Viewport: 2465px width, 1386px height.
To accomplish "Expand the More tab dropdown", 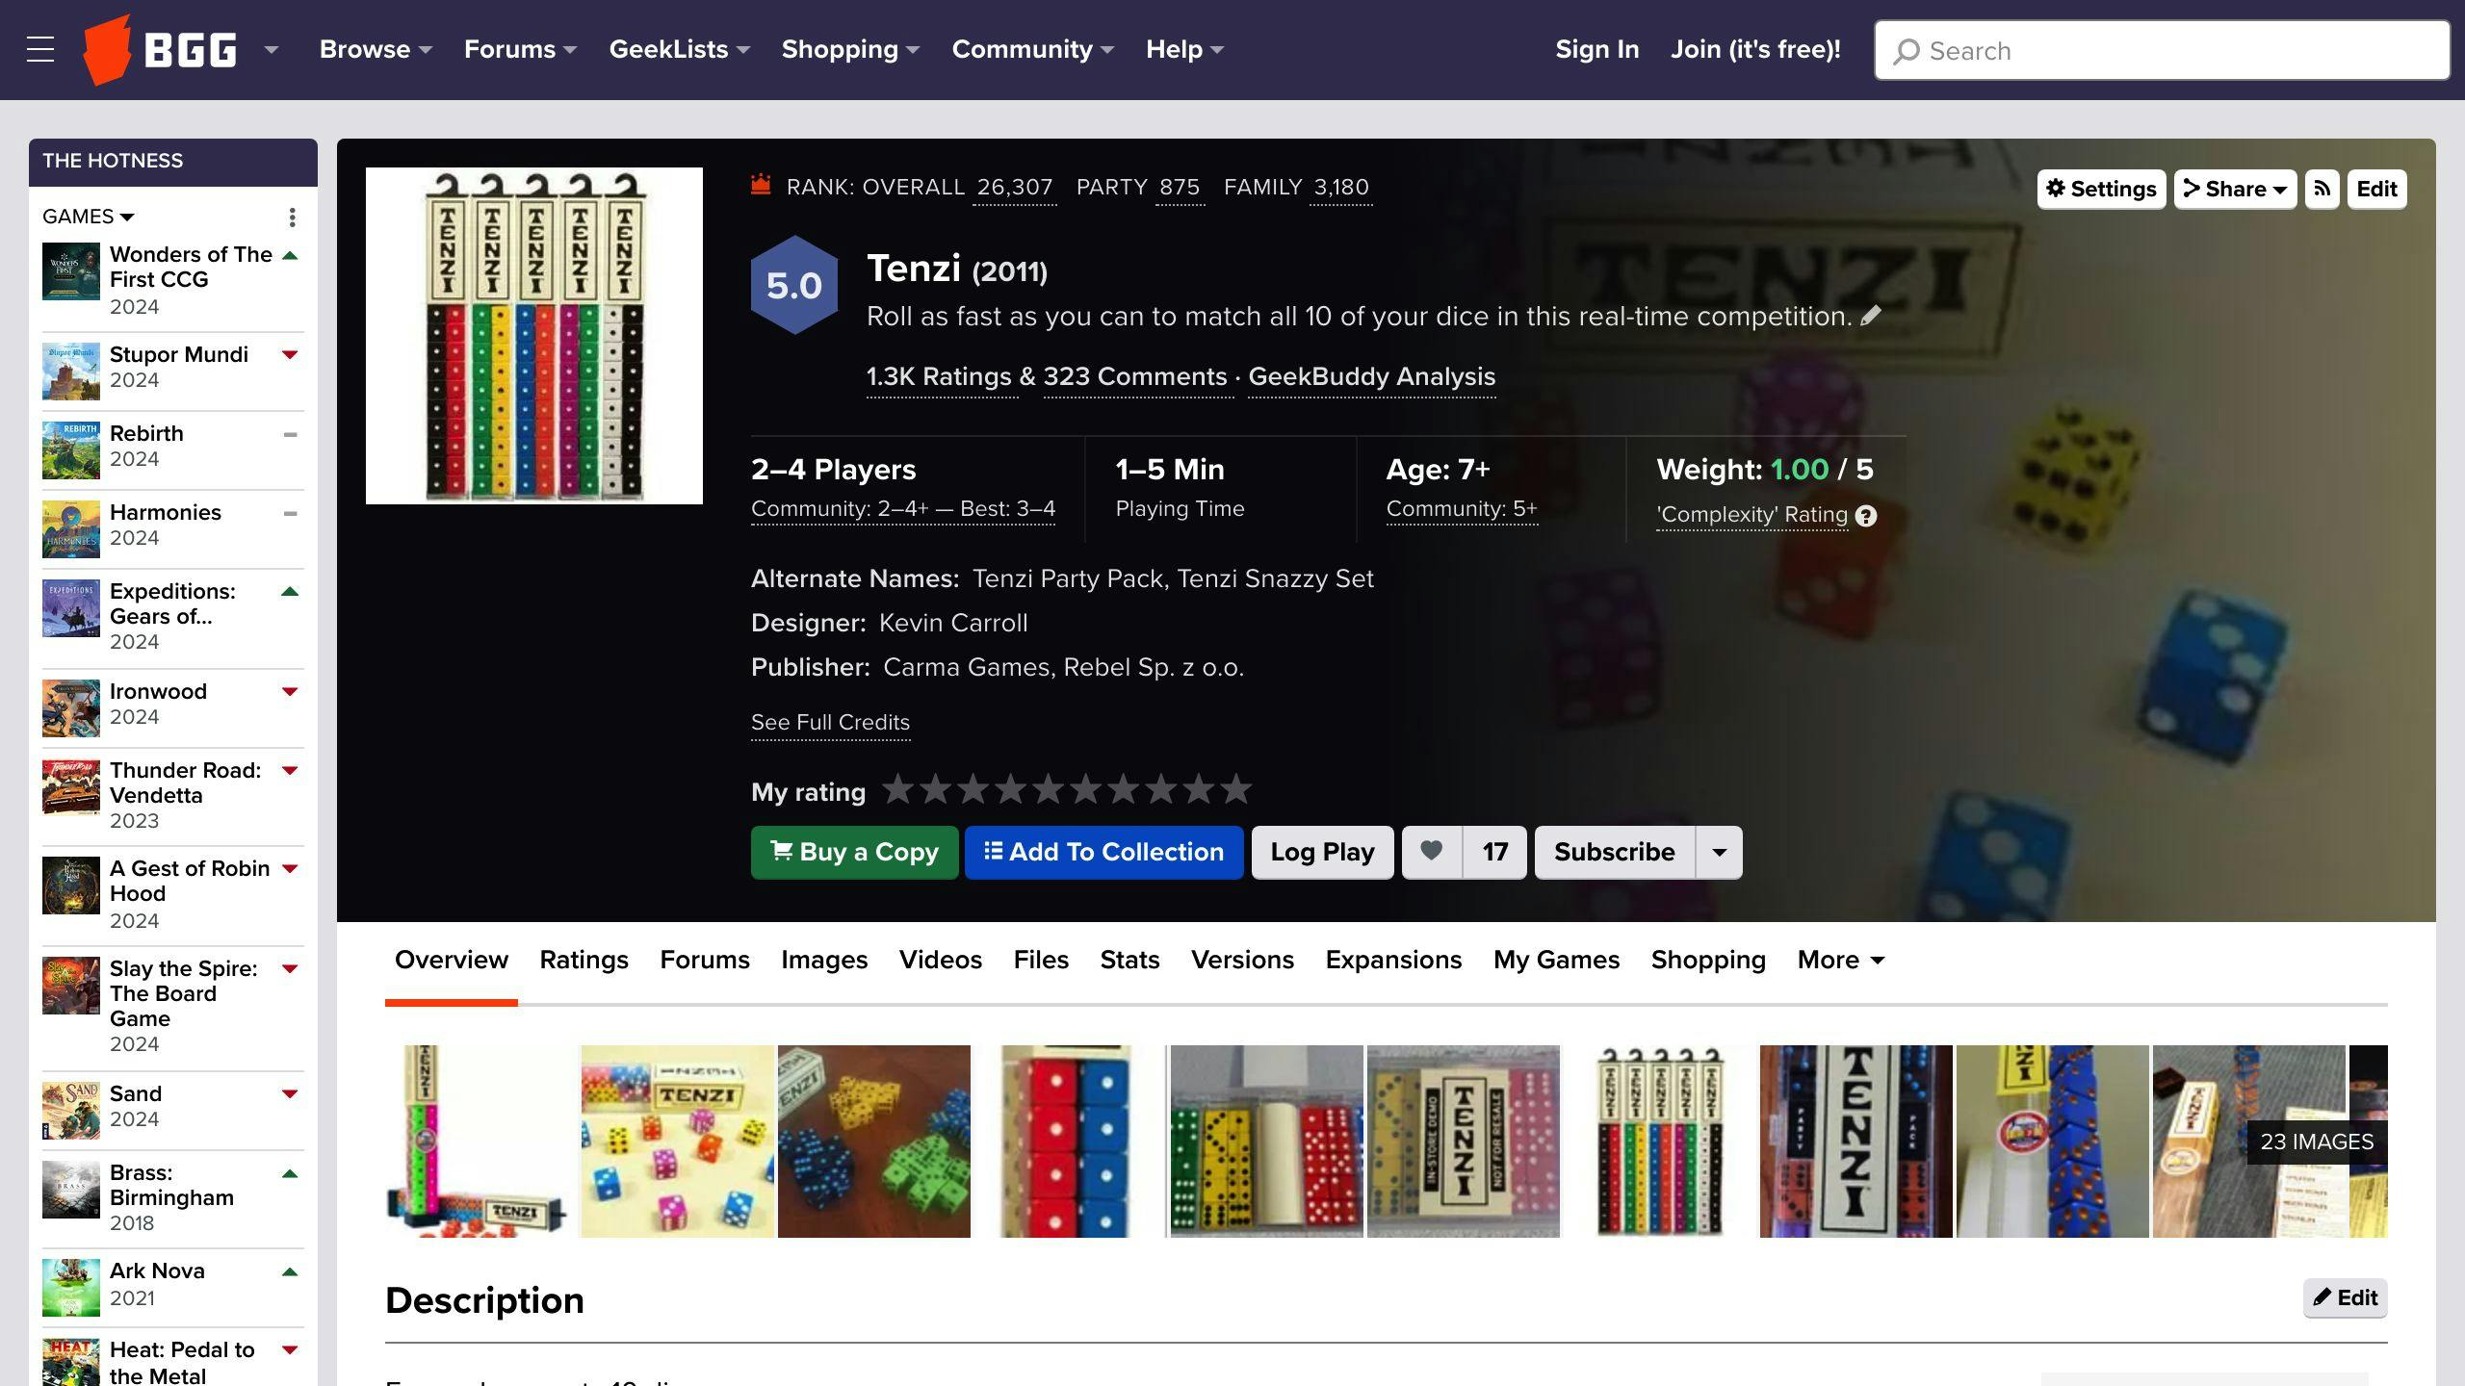I will 1841,960.
